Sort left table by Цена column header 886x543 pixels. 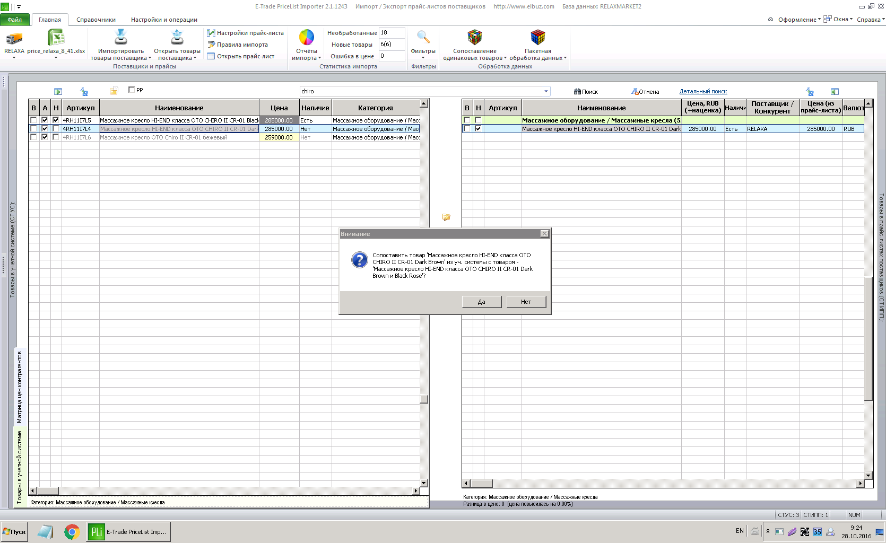[279, 108]
